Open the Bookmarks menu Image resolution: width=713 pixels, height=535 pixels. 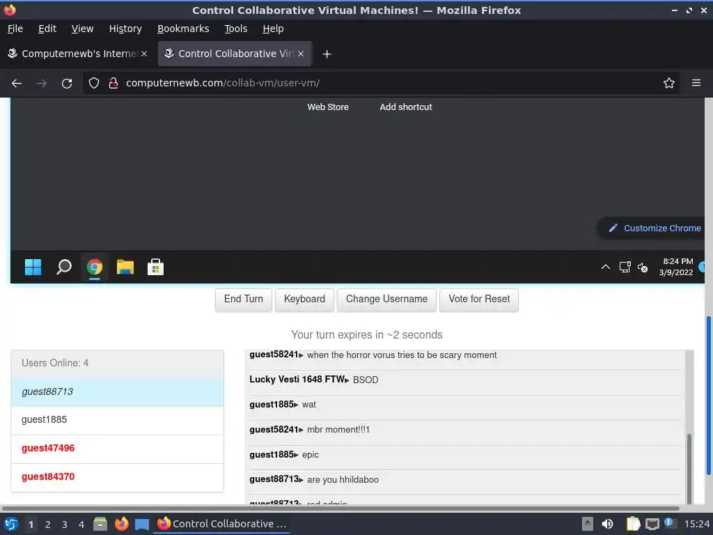click(183, 29)
